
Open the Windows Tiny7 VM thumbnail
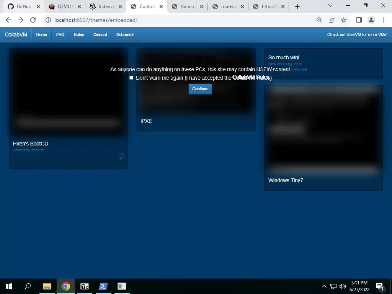323,130
